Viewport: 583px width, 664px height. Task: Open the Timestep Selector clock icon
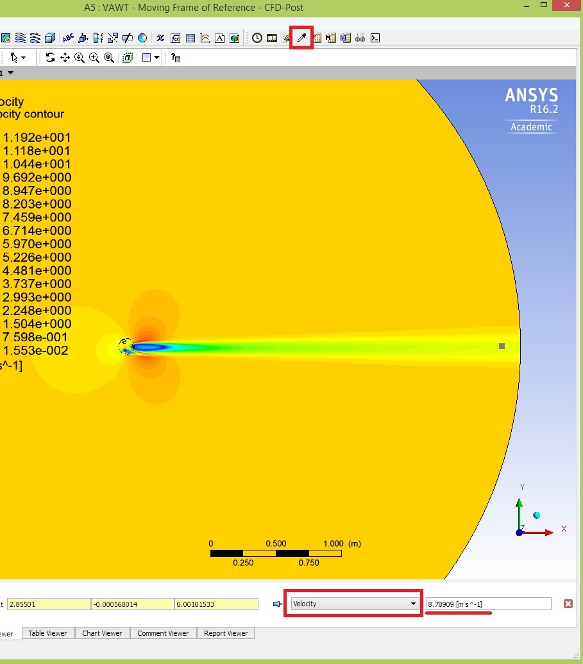(x=257, y=38)
